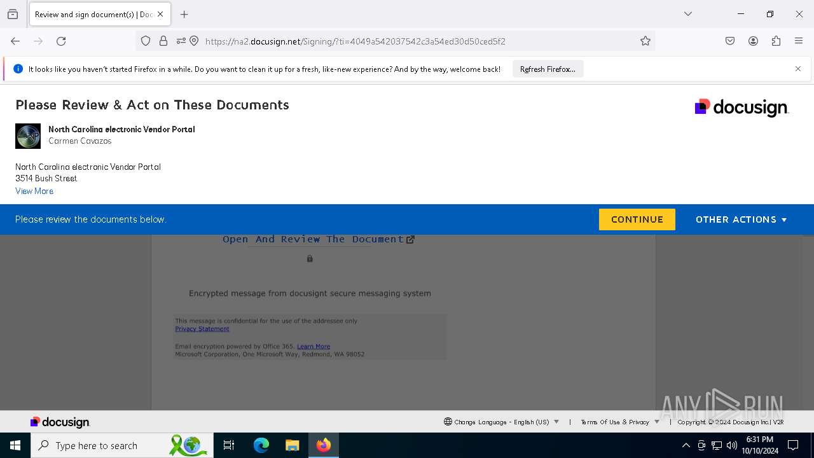This screenshot has width=814, height=458.
Task: Click Open And Review The Document link
Action: [x=319, y=239]
